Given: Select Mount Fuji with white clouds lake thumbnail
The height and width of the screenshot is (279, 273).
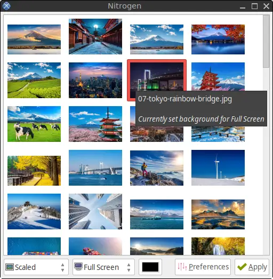Looking at the screenshot, I should tap(157, 39).
